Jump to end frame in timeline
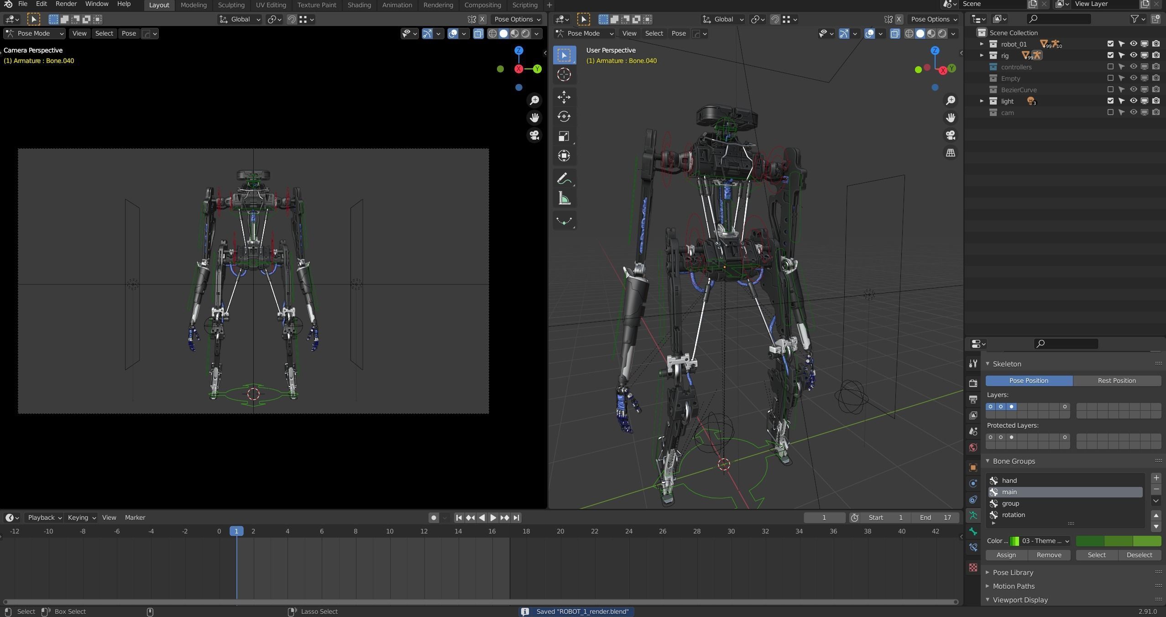This screenshot has height=617, width=1166. (x=516, y=518)
